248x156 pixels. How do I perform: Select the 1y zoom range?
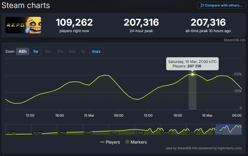click(83, 52)
